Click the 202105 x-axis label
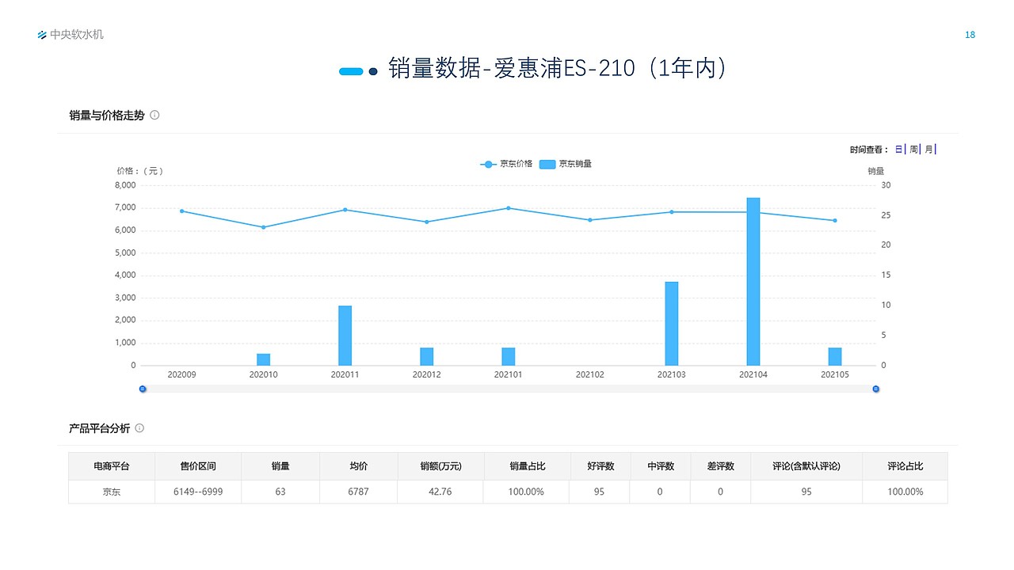Viewport: 1014px width, 570px height. (835, 374)
